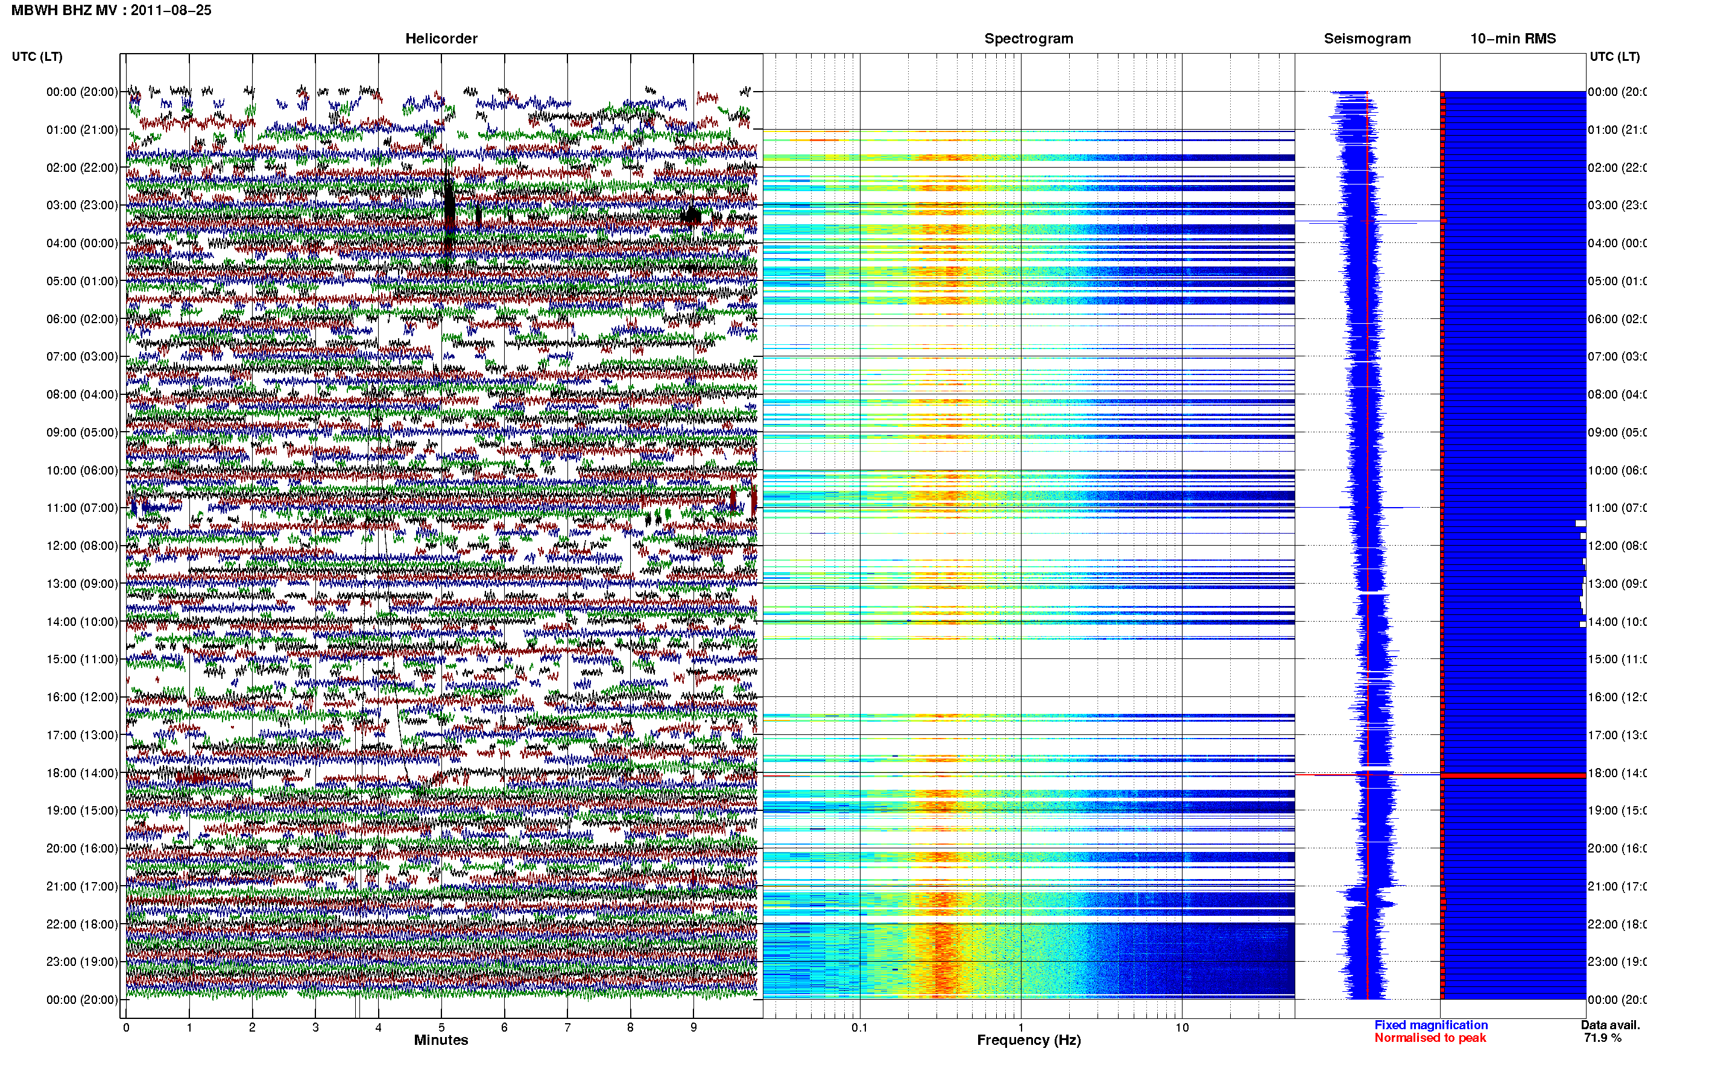The image size is (1715, 1072).
Task: Click the left axis label "03:00 (23:00)"
Action: [x=82, y=205]
